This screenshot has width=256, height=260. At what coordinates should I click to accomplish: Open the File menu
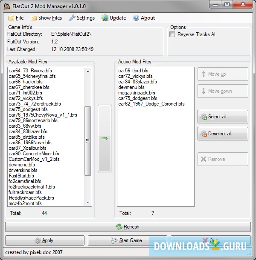point(16,18)
